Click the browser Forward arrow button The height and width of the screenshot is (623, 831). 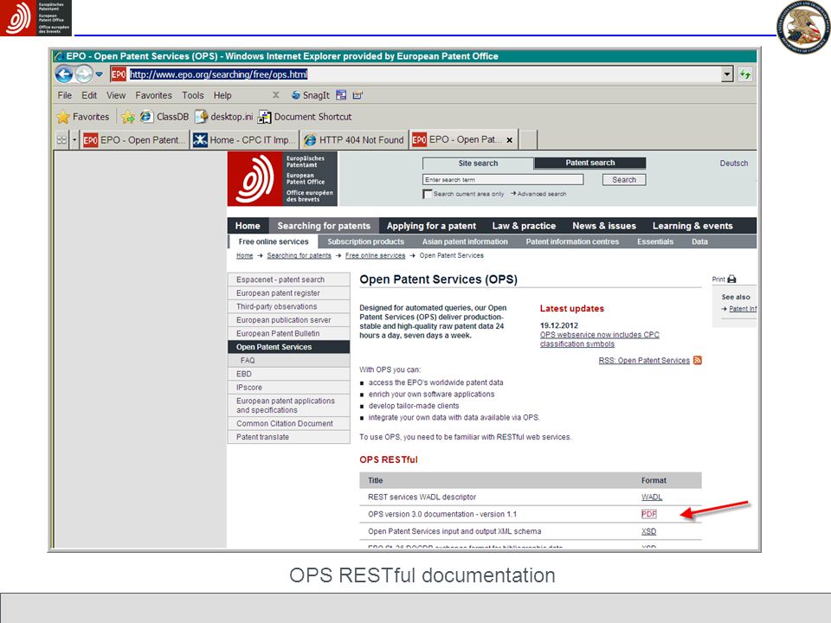[x=84, y=74]
